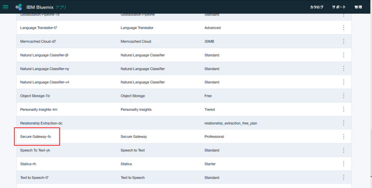372x188 pixels.
Task: Click the IBM Bluemix logo icon
Action: pyautogui.click(x=19, y=7)
